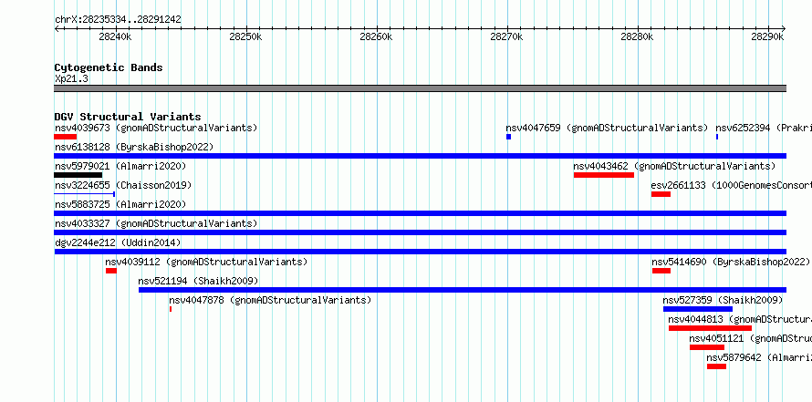
Task: Select the red bar under nsv5879642
Action: click(x=716, y=366)
